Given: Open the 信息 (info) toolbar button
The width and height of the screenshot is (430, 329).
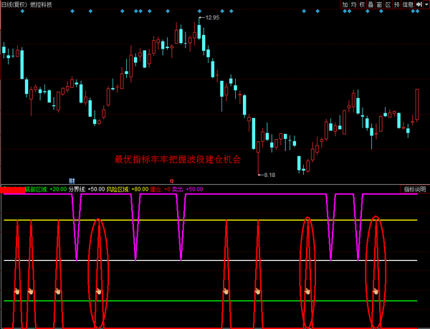Looking at the screenshot, I should pyautogui.click(x=407, y=4).
